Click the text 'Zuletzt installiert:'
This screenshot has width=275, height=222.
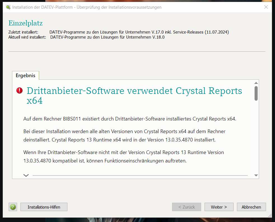pos(23,32)
